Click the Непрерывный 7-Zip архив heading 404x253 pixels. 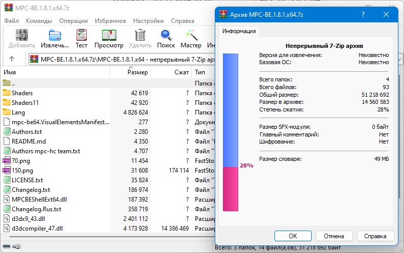pos(324,46)
